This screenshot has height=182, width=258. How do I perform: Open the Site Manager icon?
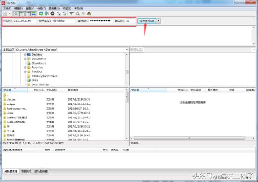point(5,13)
